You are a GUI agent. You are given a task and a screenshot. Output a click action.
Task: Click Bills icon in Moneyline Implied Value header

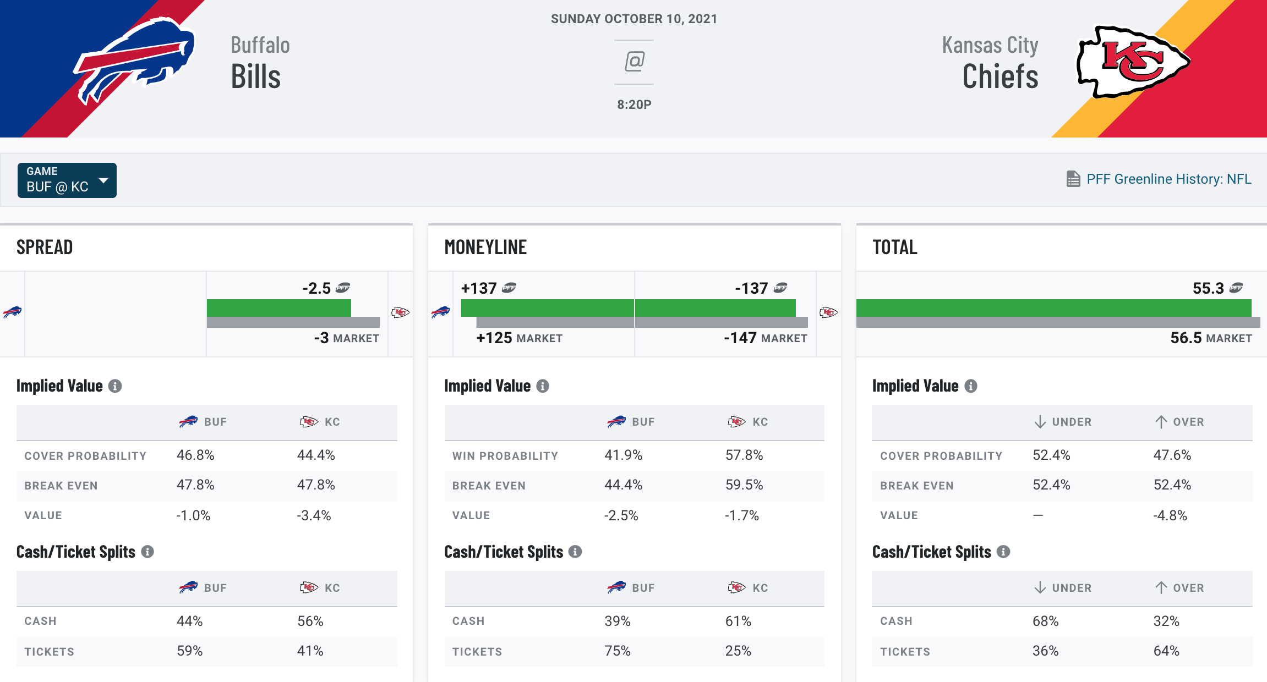[616, 422]
